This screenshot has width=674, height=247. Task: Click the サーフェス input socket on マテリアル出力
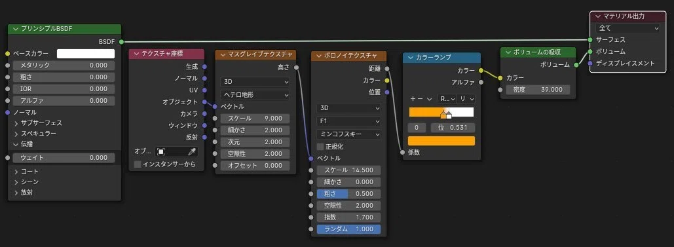click(x=590, y=39)
